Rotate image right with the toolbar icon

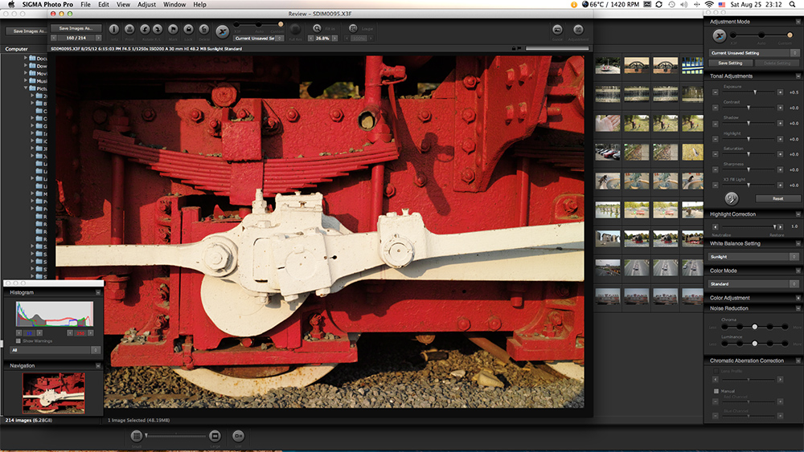tap(158, 29)
